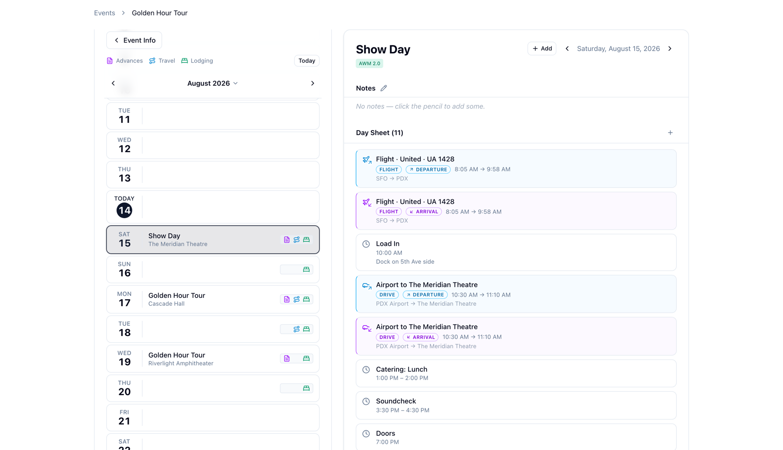Image resolution: width=783 pixels, height=450 pixels.
Task: Click the Saturday, August 15, 2026 date label
Action: 619,48
